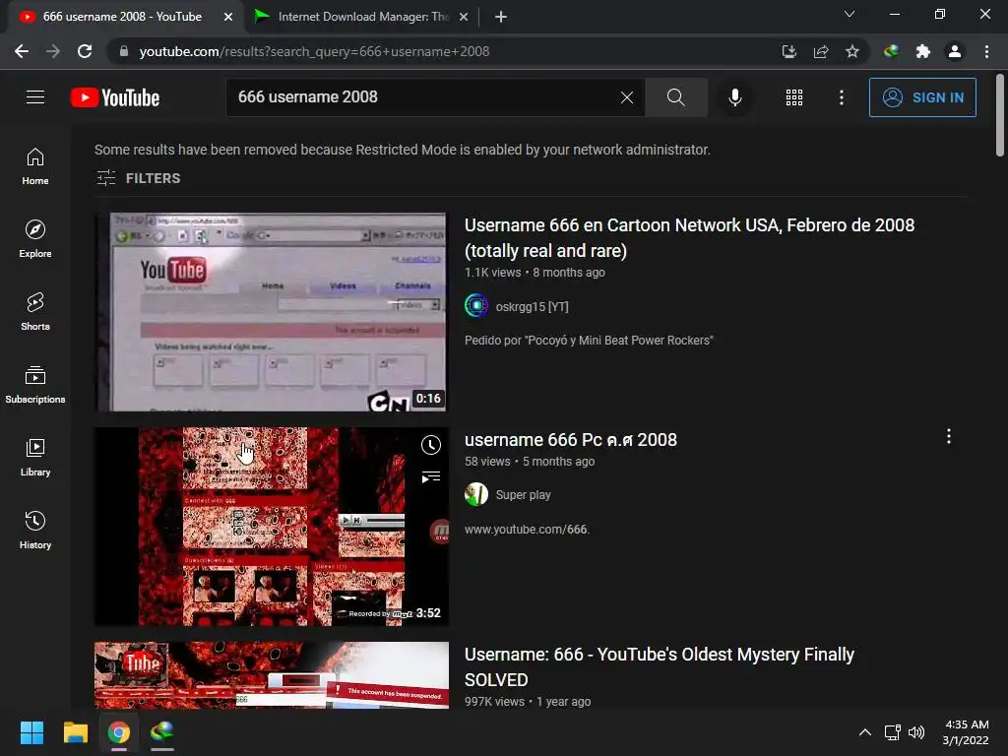This screenshot has width=1008, height=756.
Task: Click the magnifier search button
Action: point(675,97)
